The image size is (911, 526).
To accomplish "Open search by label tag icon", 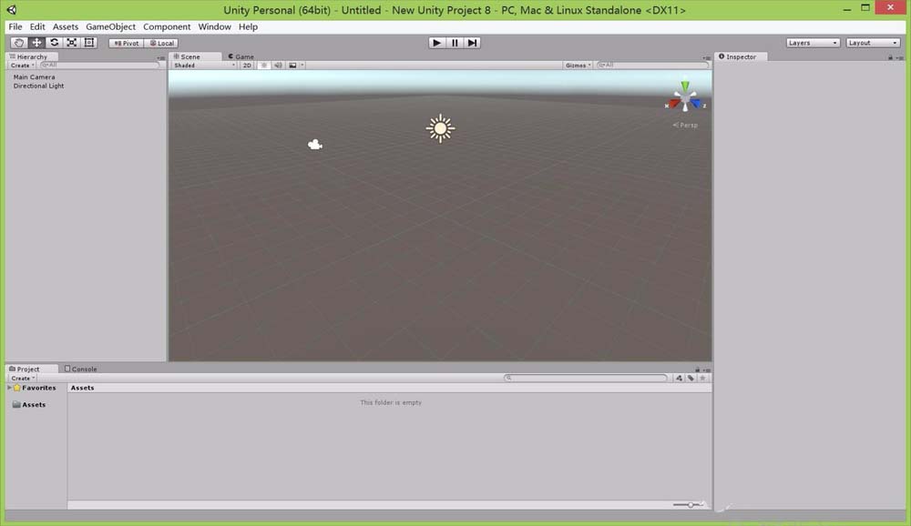I will 691,378.
